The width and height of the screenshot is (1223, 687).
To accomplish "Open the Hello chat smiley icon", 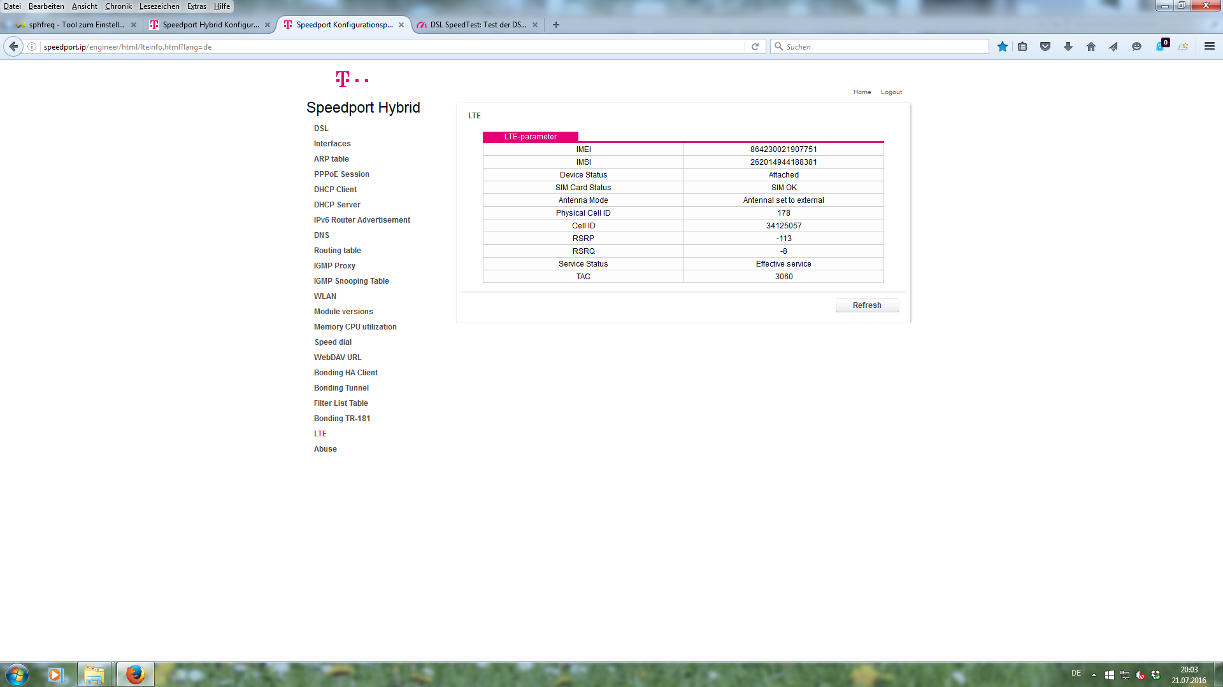I will pyautogui.click(x=1136, y=46).
